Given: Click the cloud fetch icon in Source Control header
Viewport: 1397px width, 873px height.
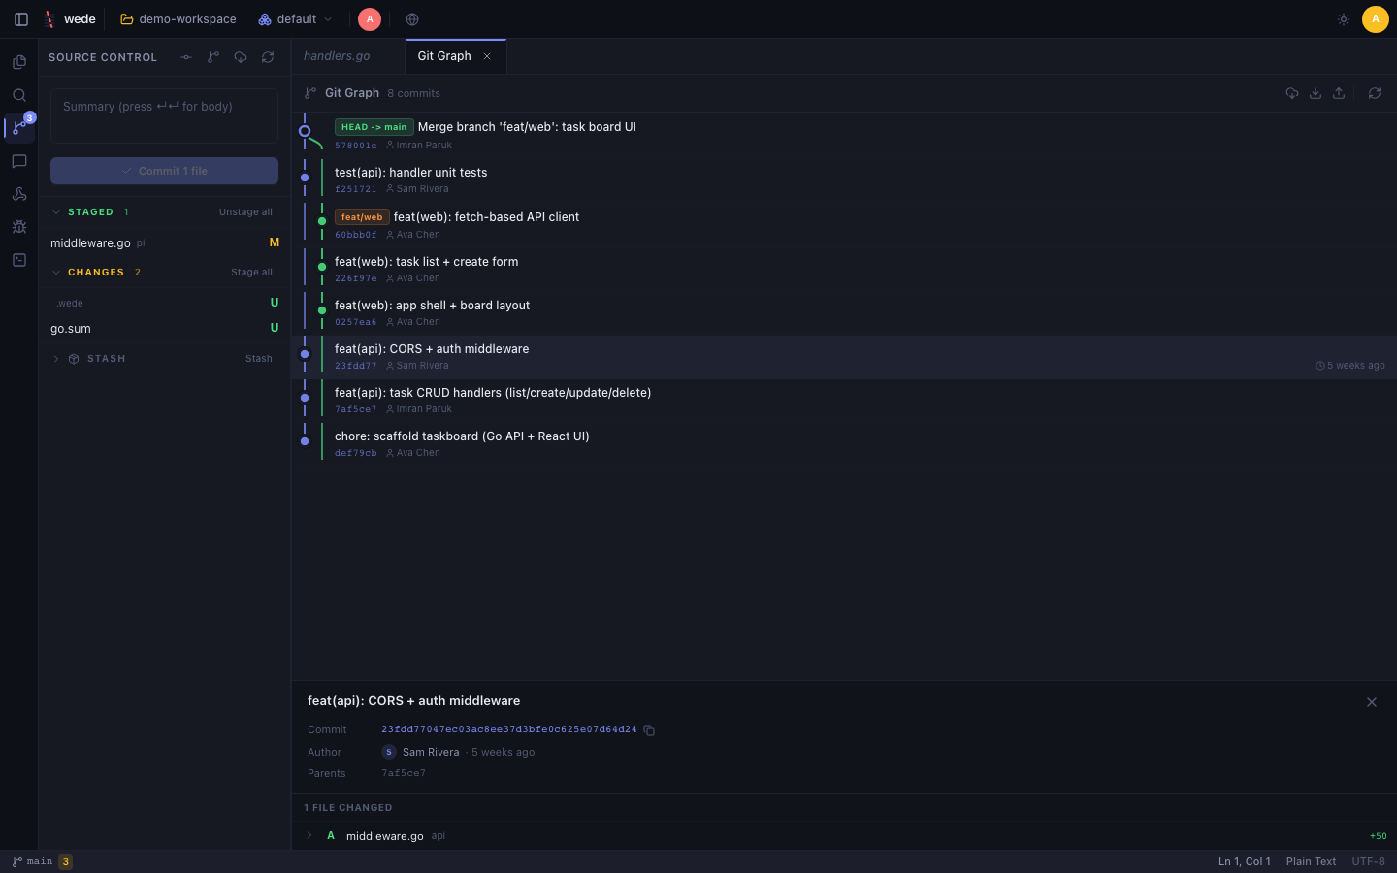Looking at the screenshot, I should pos(241,57).
